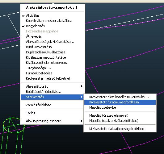164x154 pixels.
Task: Choose Törlés in the context menu
Action: (52, 113)
